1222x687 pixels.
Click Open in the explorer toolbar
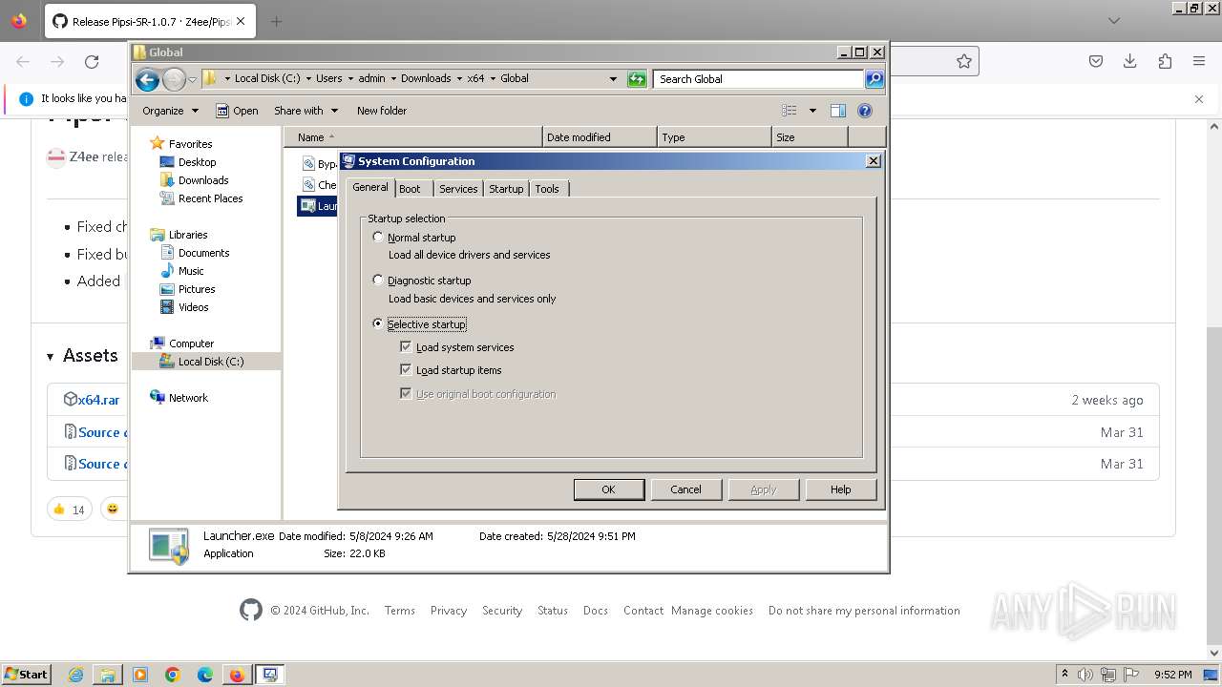(237, 111)
